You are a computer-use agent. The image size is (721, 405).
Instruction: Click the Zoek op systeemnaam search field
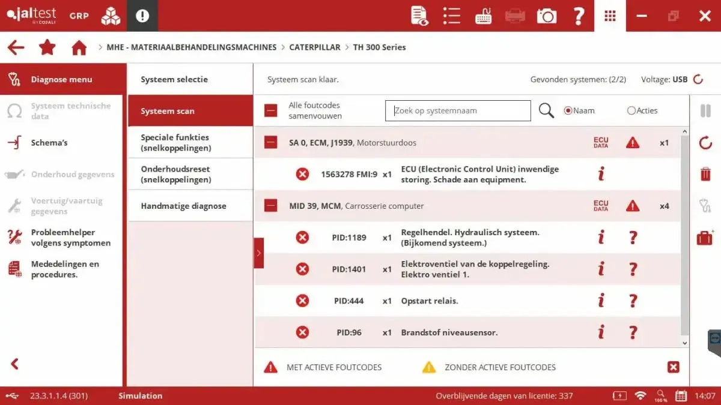pos(458,110)
